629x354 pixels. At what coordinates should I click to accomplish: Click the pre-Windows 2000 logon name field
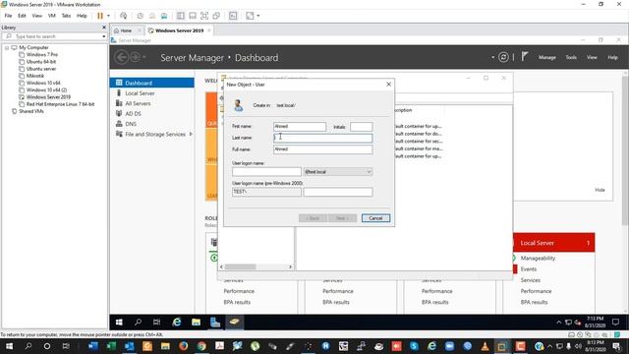pyautogui.click(x=338, y=192)
